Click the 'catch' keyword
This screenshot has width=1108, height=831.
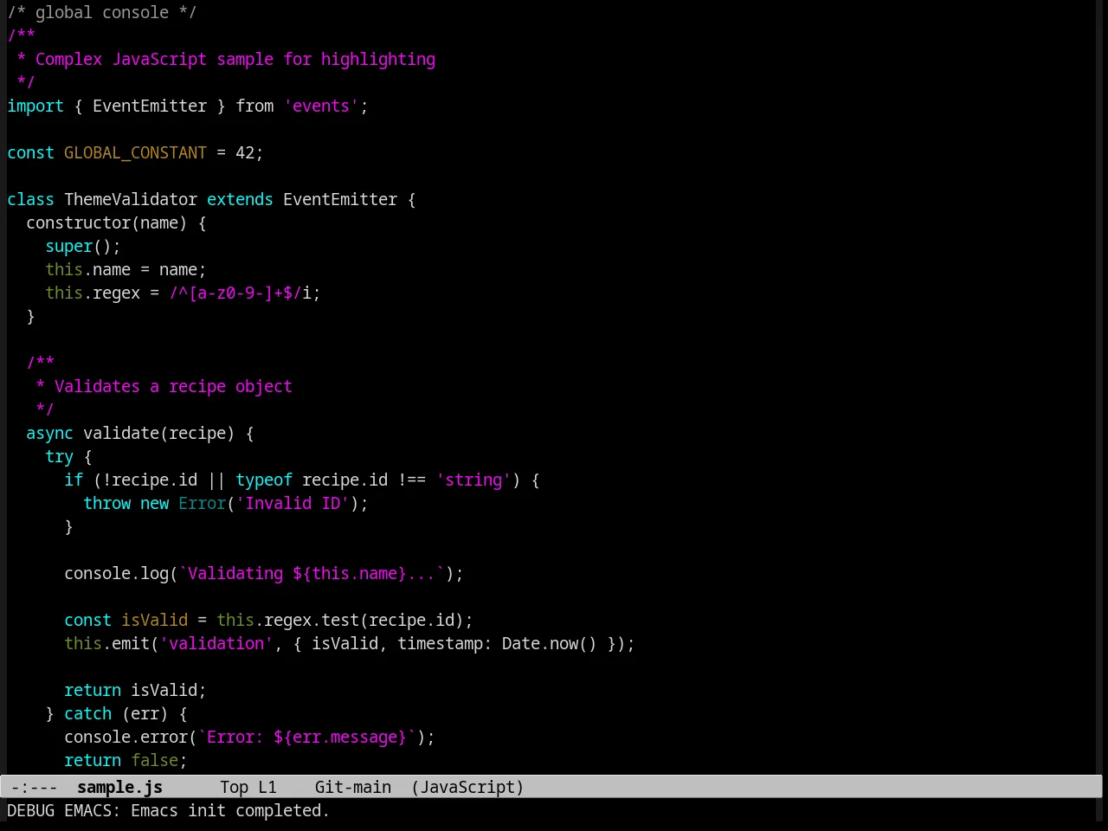tap(87, 713)
